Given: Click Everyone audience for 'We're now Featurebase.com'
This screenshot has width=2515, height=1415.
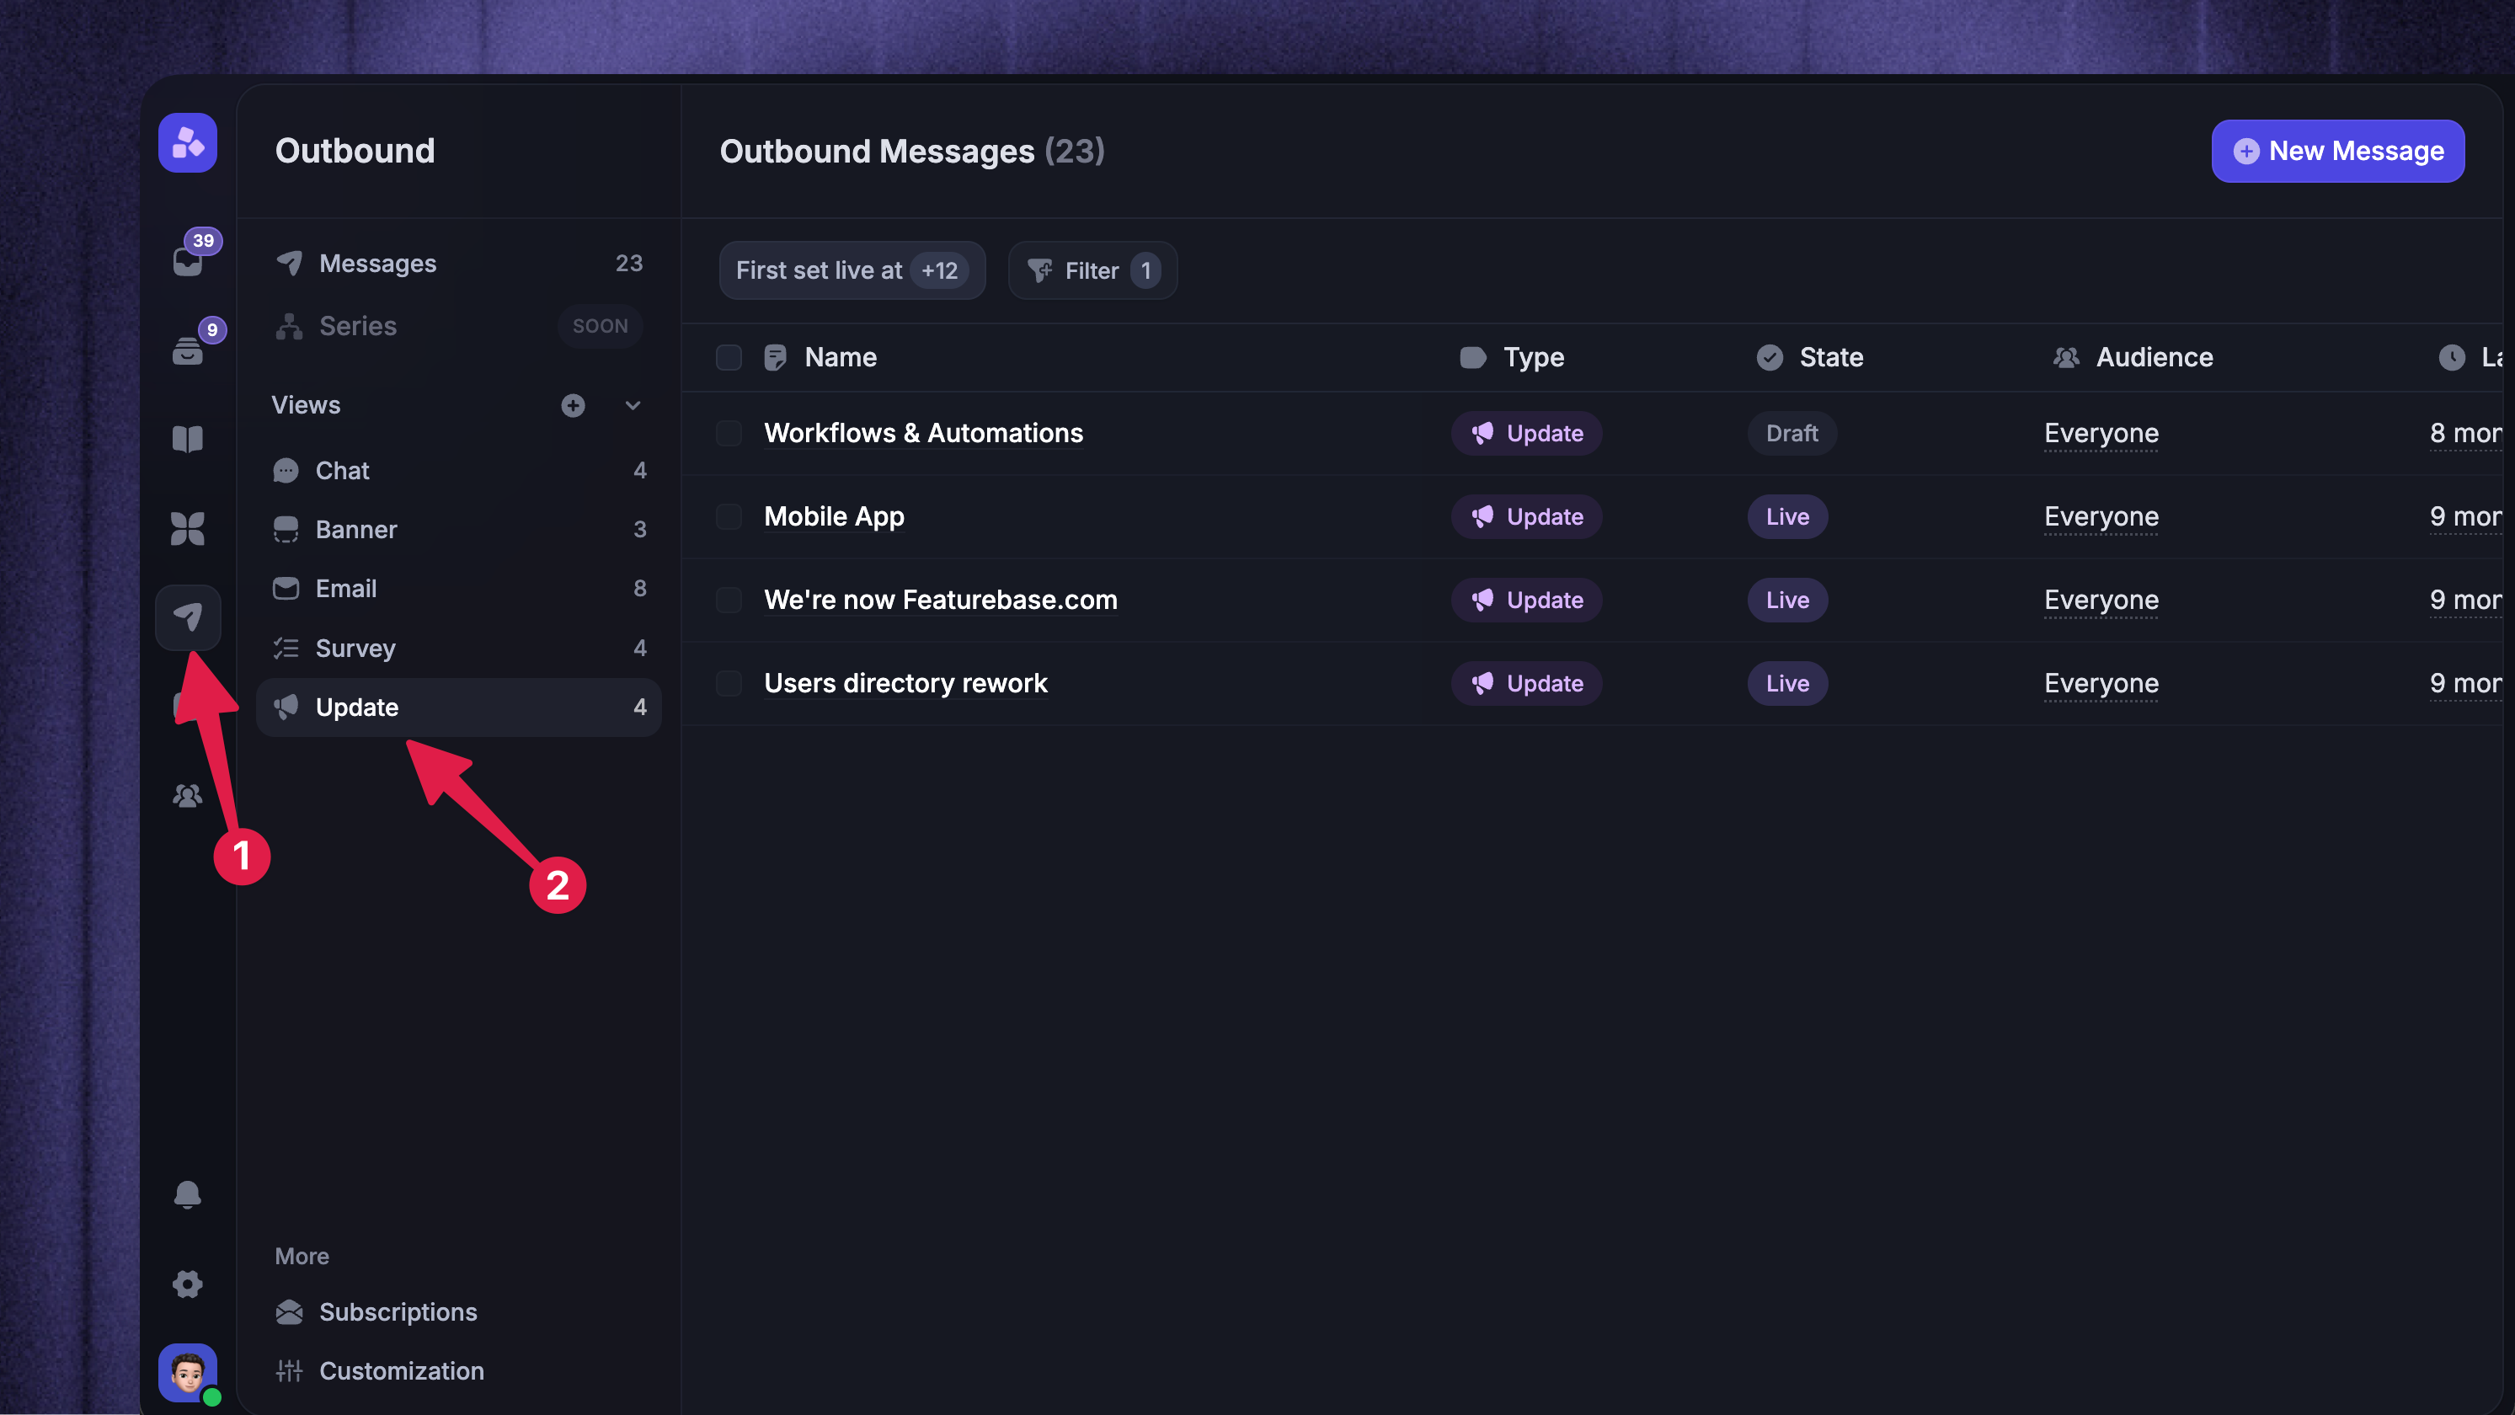Looking at the screenshot, I should [x=2101, y=600].
